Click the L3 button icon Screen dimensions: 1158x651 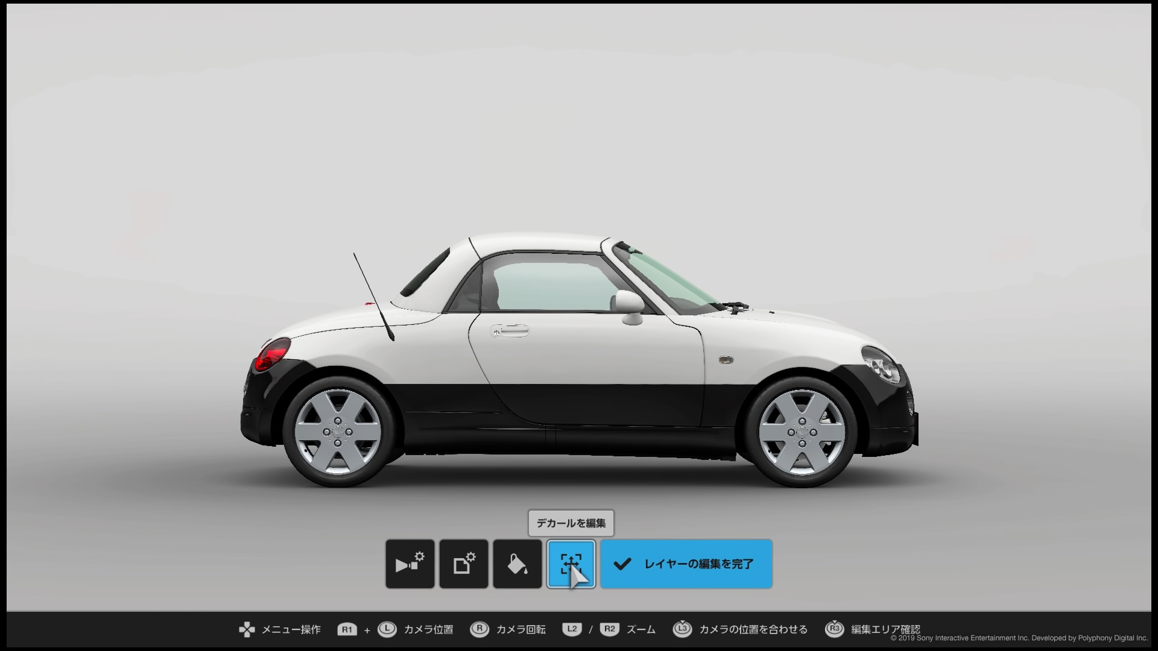click(682, 629)
